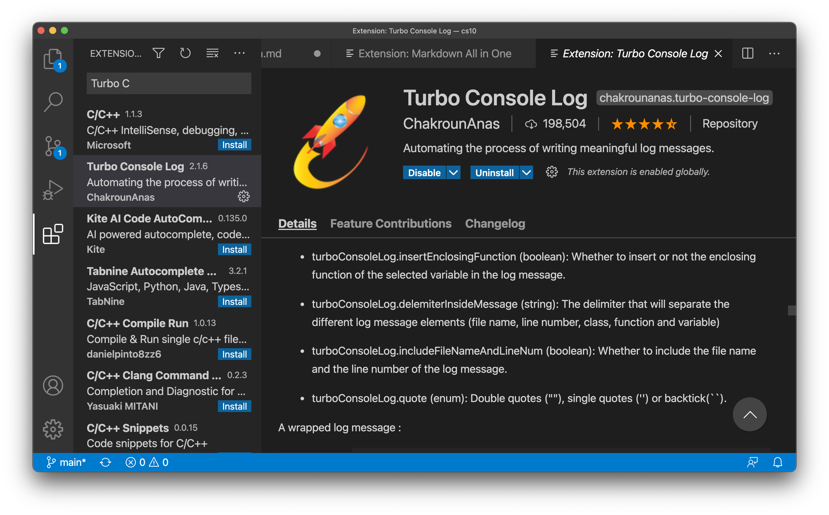
Task: Click the scroll-to-top arrow button
Action: 750,414
